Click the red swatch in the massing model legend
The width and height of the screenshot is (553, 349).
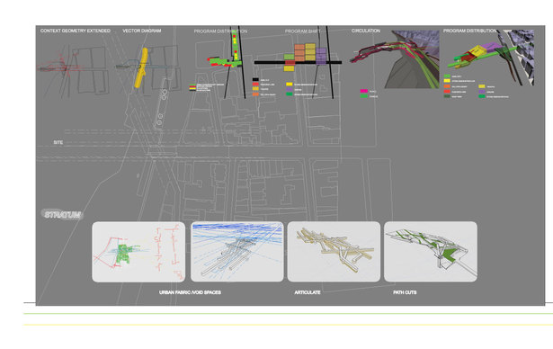(447, 92)
